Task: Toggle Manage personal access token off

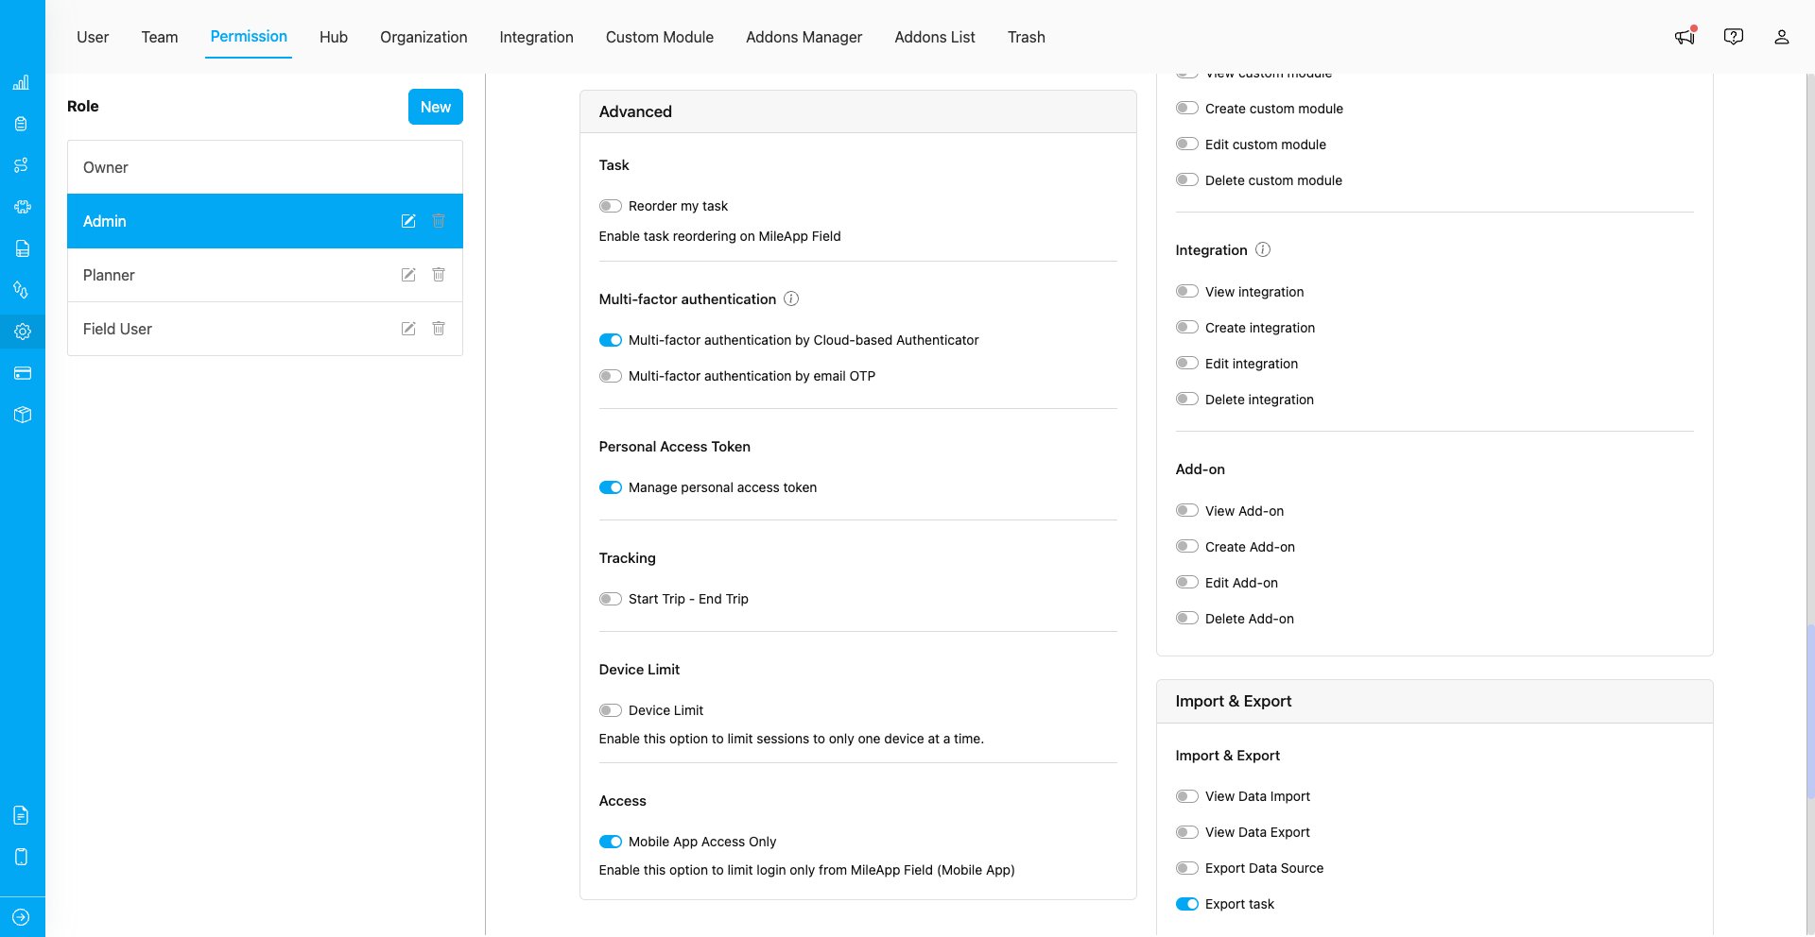Action: pos(611,487)
